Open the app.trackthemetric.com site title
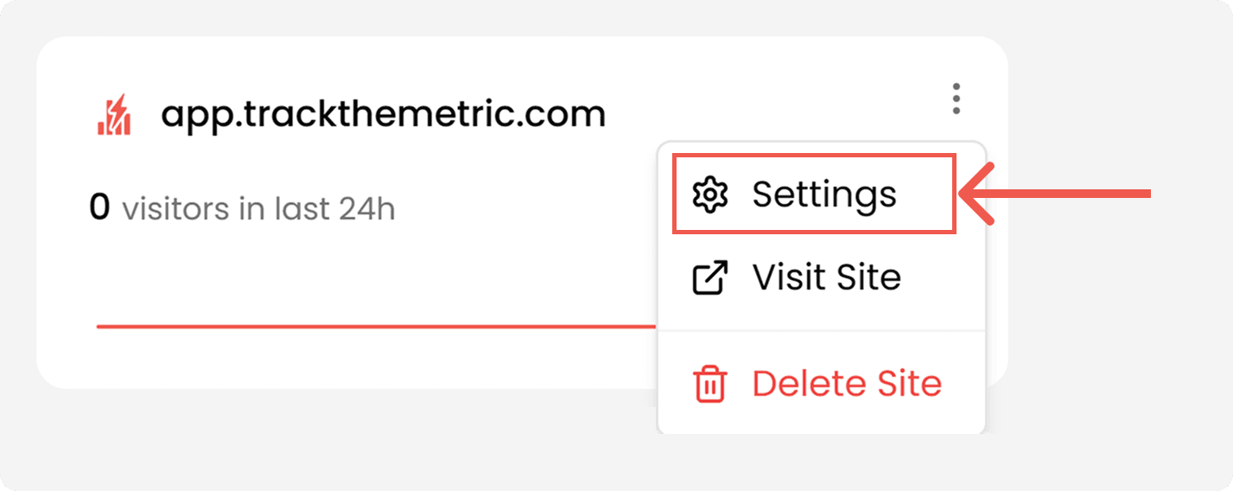 (383, 114)
